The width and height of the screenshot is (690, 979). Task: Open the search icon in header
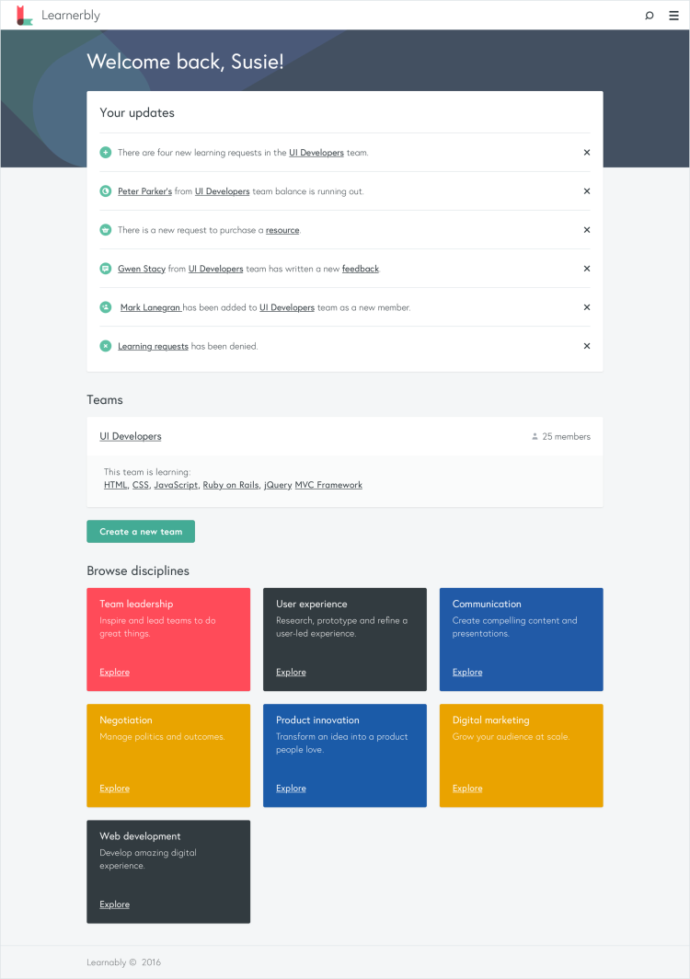coord(650,16)
